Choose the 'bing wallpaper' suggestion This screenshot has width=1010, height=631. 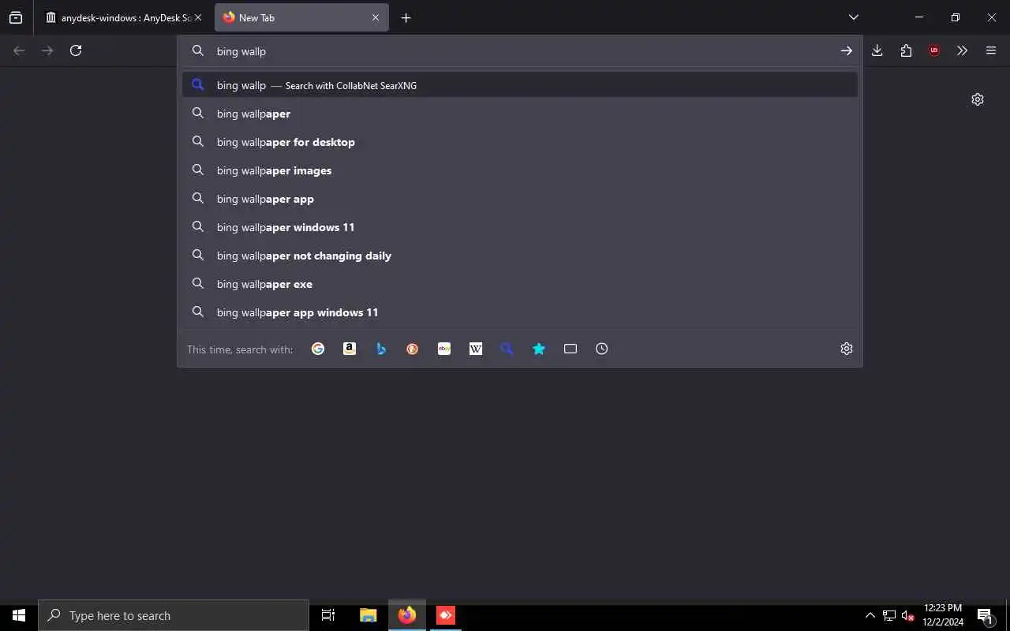(520, 114)
